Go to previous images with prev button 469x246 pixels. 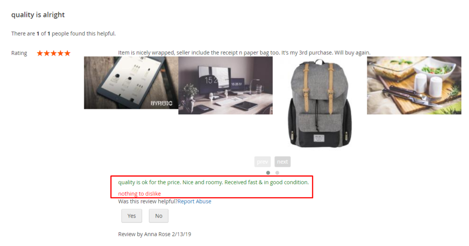(x=262, y=161)
